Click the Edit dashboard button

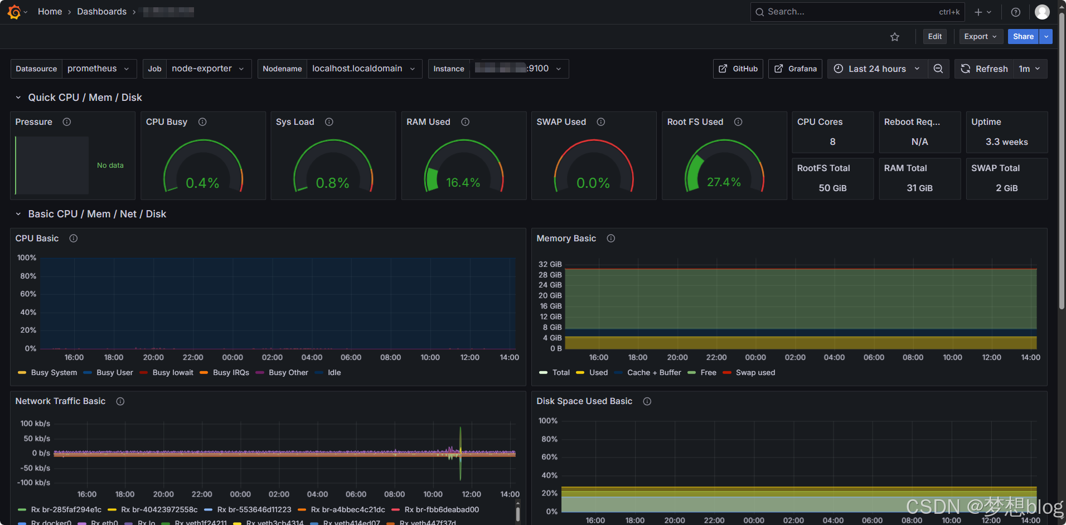point(935,36)
